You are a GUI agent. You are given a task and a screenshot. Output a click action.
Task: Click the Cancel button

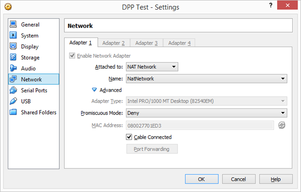pos(239,179)
